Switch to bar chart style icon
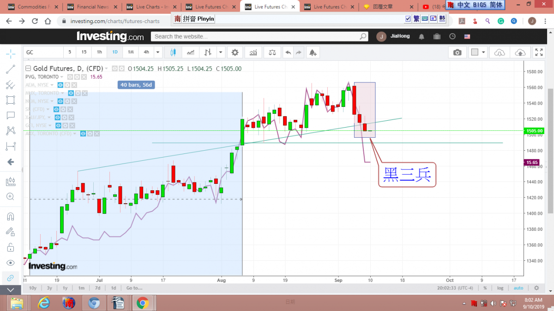This screenshot has height=311, width=554. pos(209,53)
